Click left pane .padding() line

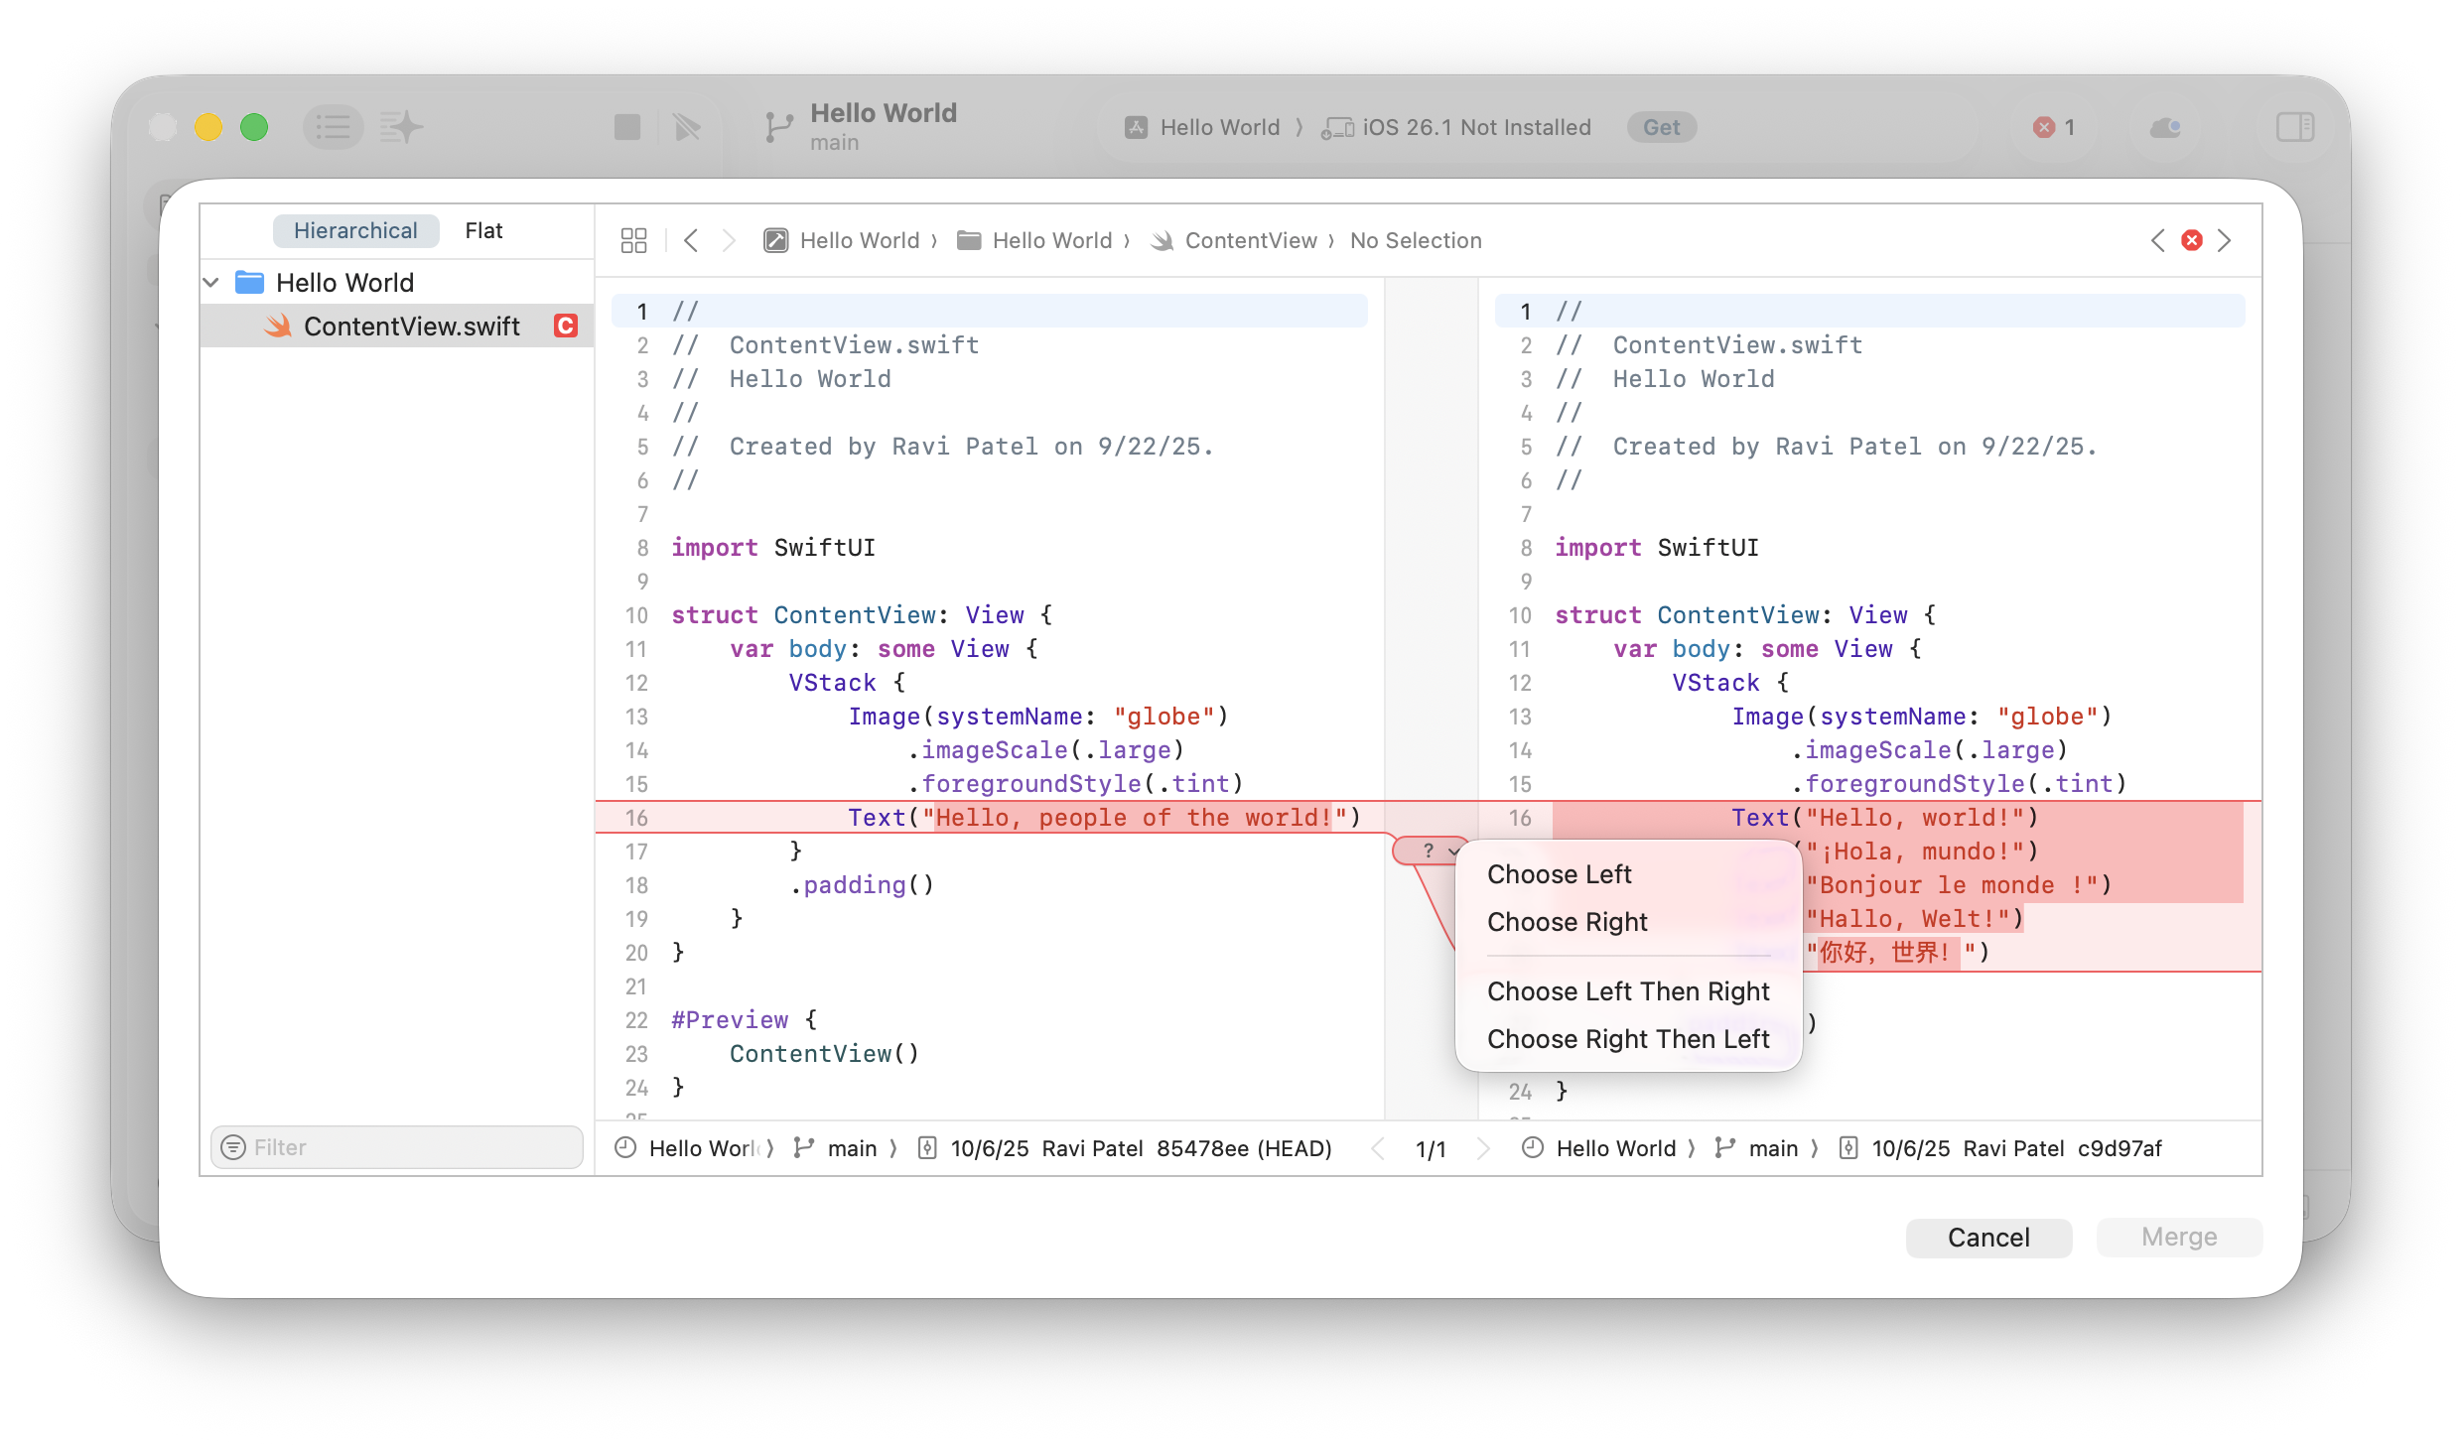click(x=862, y=885)
